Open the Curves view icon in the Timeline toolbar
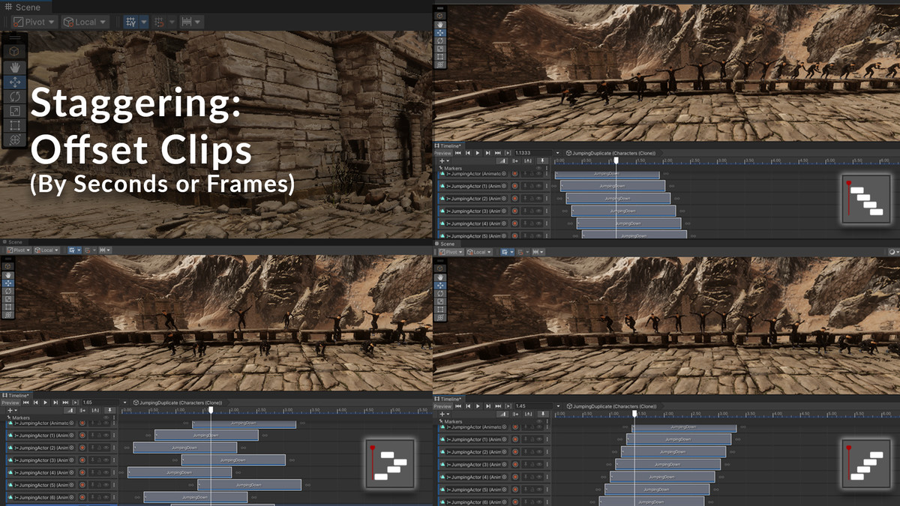The width and height of the screenshot is (900, 506). 502,160
